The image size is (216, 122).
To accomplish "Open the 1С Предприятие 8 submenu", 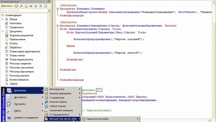I will (x=63, y=115).
